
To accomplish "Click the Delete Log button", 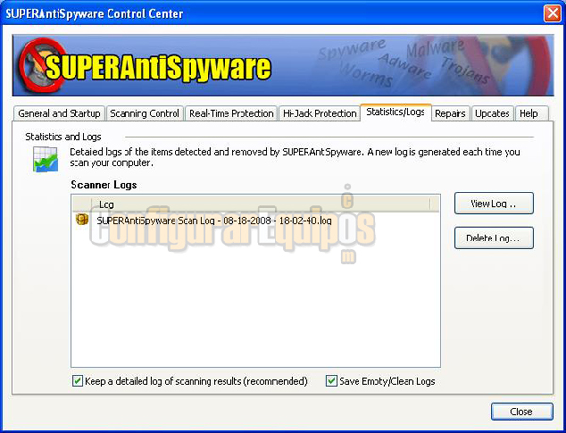I will 493,238.
